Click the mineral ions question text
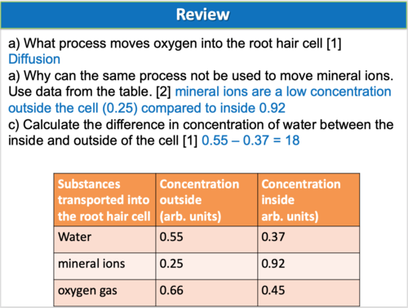Viewport: 408px width, 308px height. pos(201,83)
